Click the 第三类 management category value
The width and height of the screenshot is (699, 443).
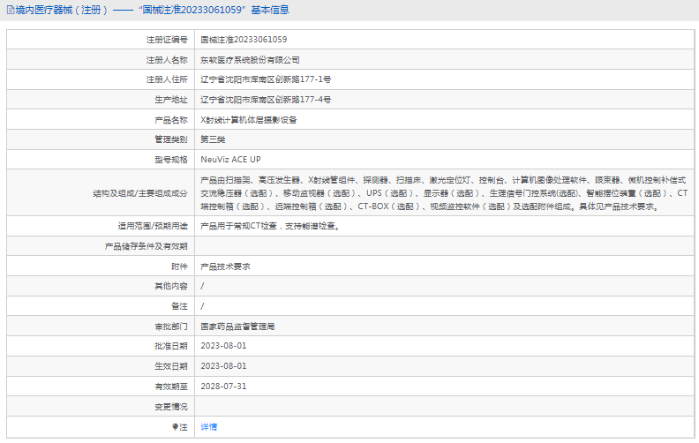pos(213,139)
